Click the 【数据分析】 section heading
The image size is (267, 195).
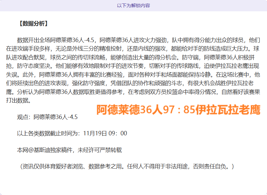click(x=33, y=24)
